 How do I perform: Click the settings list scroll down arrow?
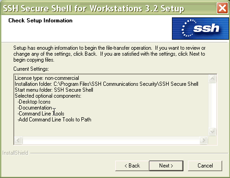[212, 131]
